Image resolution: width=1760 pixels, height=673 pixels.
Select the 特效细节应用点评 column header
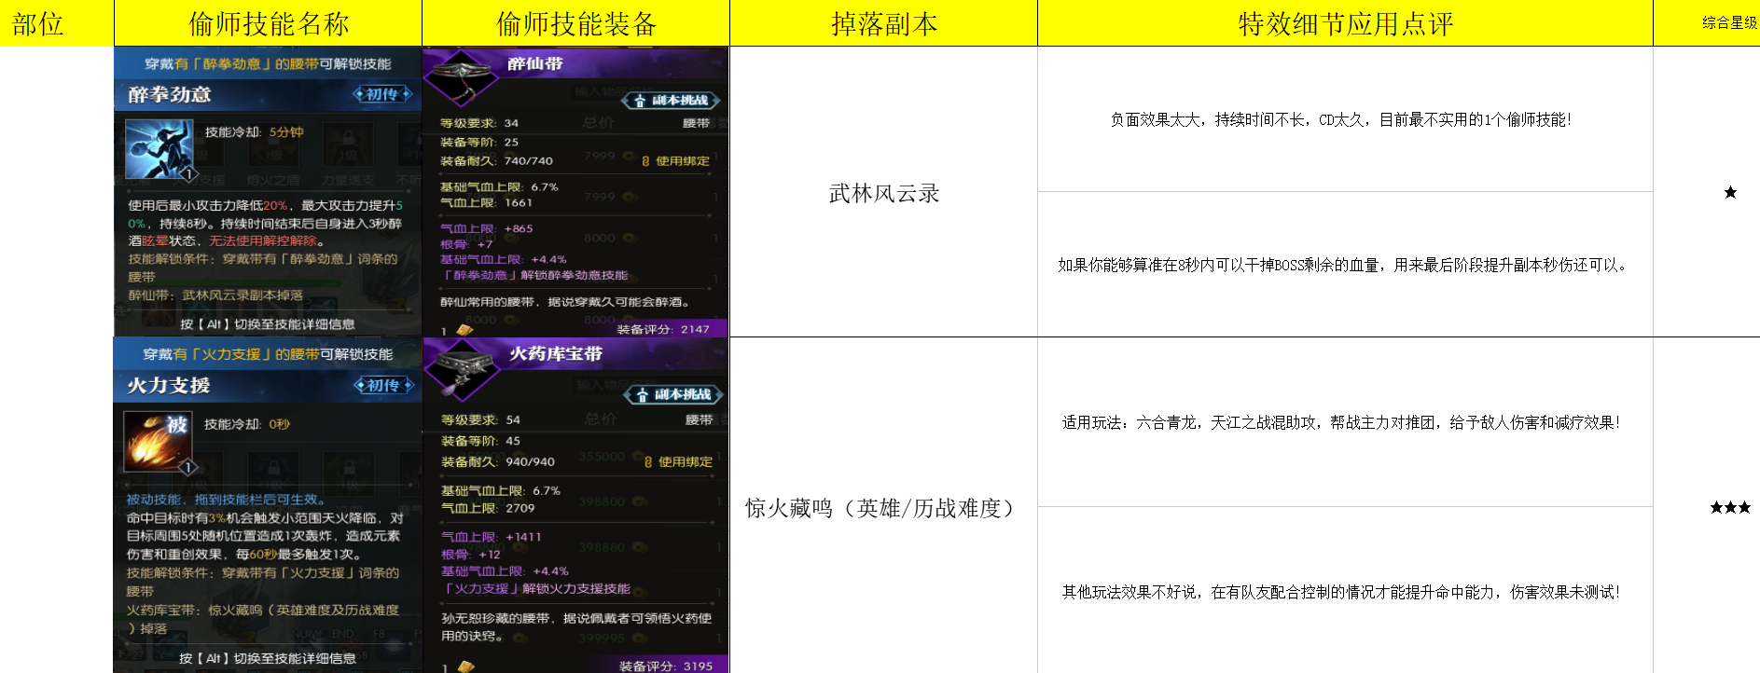1346,23
